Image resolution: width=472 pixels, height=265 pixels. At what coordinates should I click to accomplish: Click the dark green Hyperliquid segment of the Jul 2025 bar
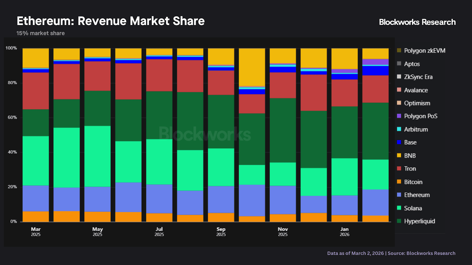click(159, 115)
